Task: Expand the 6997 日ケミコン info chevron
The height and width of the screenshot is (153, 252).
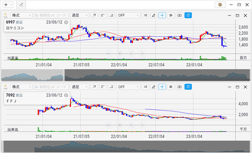Action: 66,22
